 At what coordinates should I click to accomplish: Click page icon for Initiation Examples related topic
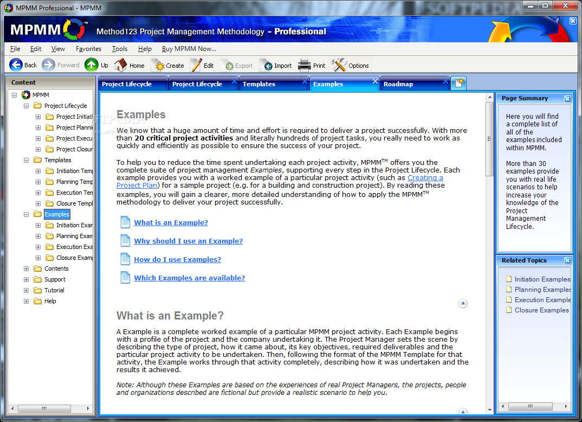[509, 279]
